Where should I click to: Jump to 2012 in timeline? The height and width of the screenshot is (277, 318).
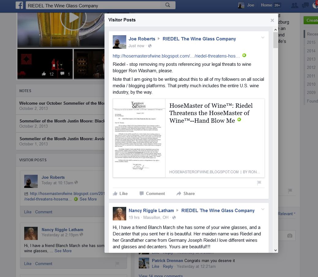click(311, 67)
